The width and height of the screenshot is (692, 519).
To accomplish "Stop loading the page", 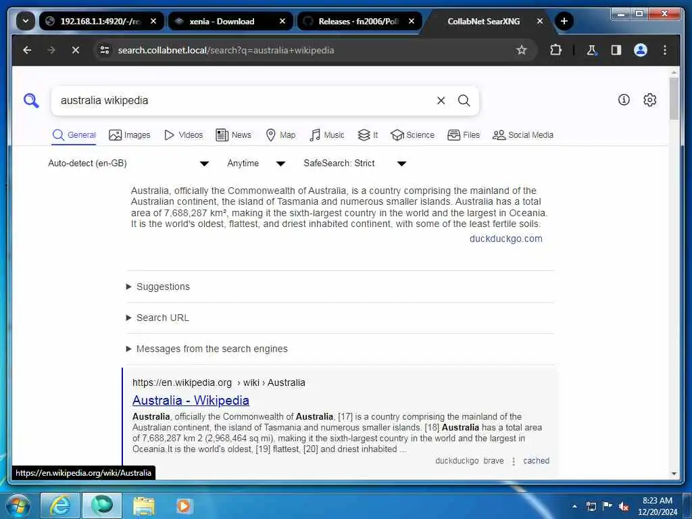I will point(76,50).
